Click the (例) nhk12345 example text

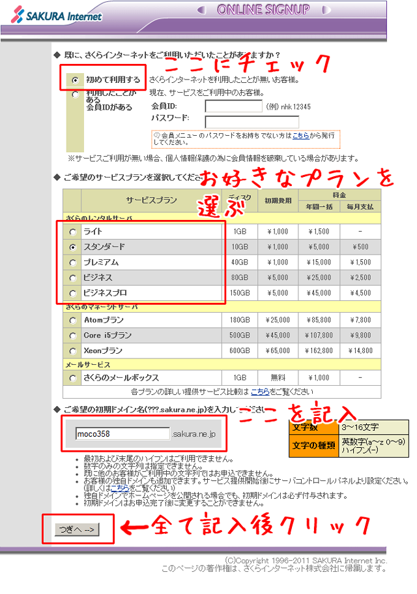pyautogui.click(x=289, y=107)
